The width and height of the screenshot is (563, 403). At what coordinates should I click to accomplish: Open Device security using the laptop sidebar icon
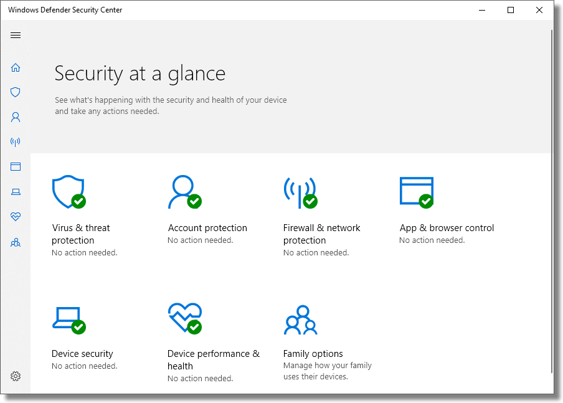click(x=15, y=191)
